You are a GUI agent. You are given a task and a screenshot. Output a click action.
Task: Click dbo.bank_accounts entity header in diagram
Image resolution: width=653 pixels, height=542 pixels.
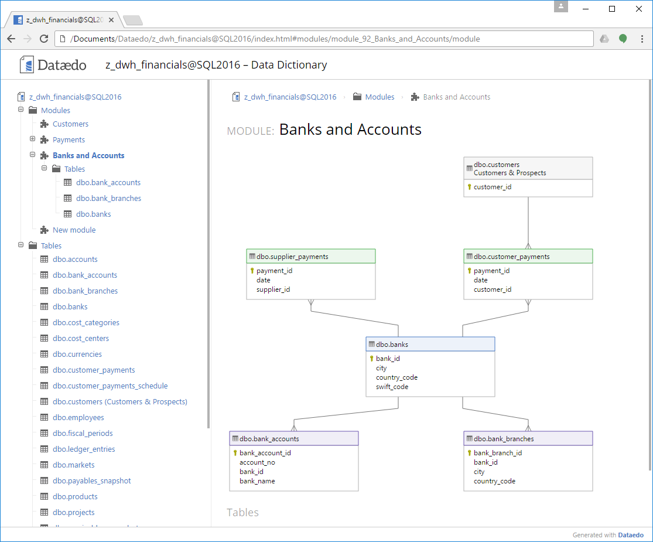[294, 438]
